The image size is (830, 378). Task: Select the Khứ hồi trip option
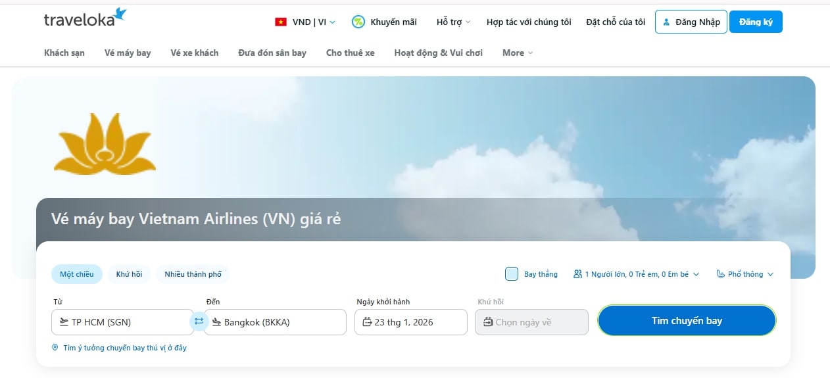[x=129, y=274]
